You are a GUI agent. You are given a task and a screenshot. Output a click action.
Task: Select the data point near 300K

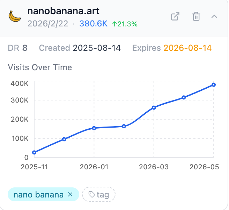coord(184,97)
